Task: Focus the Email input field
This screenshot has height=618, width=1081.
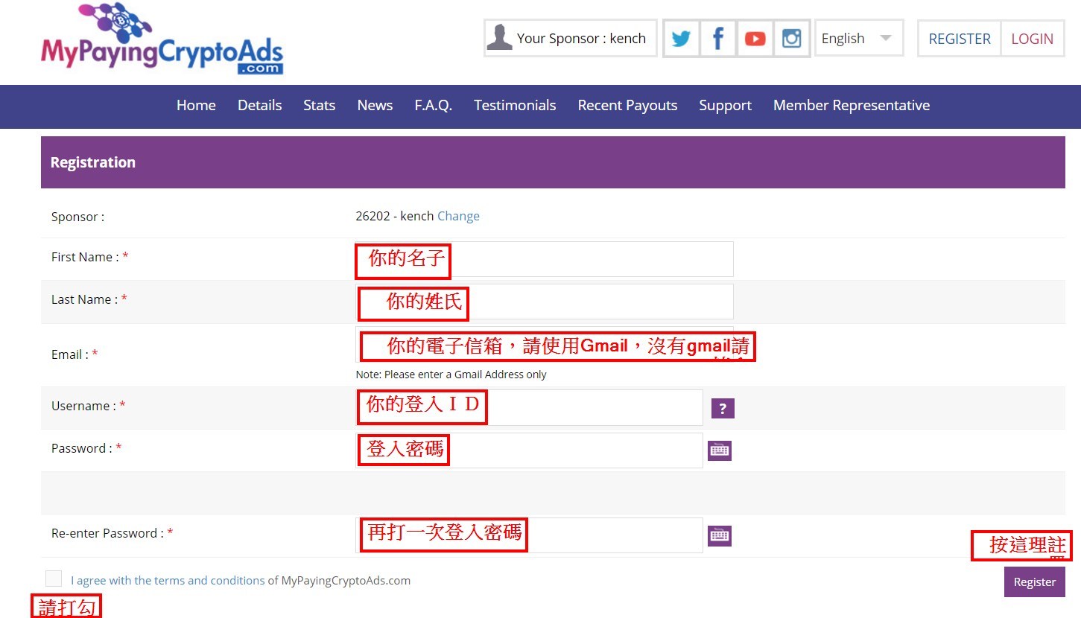Action: pos(544,344)
